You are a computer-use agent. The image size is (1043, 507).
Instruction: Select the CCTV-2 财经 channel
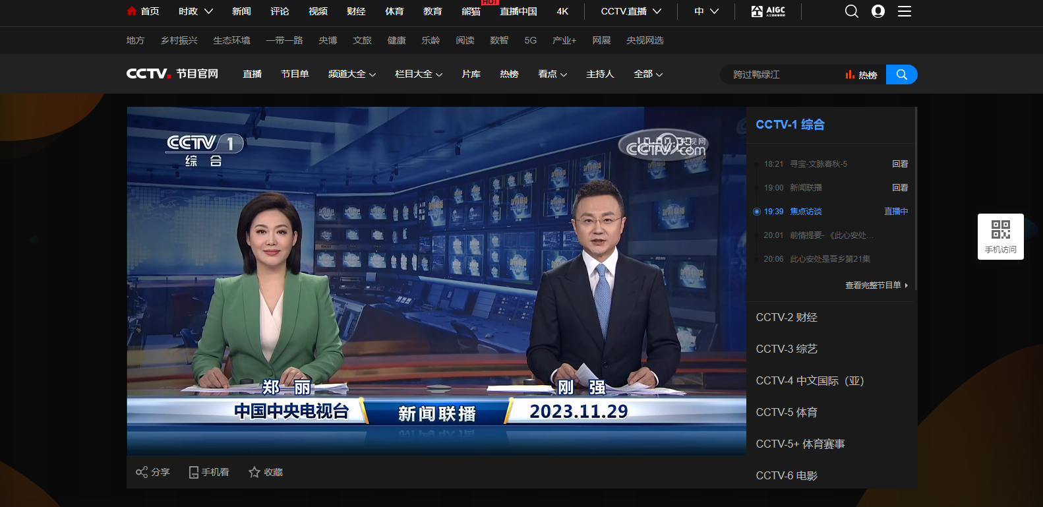787,318
